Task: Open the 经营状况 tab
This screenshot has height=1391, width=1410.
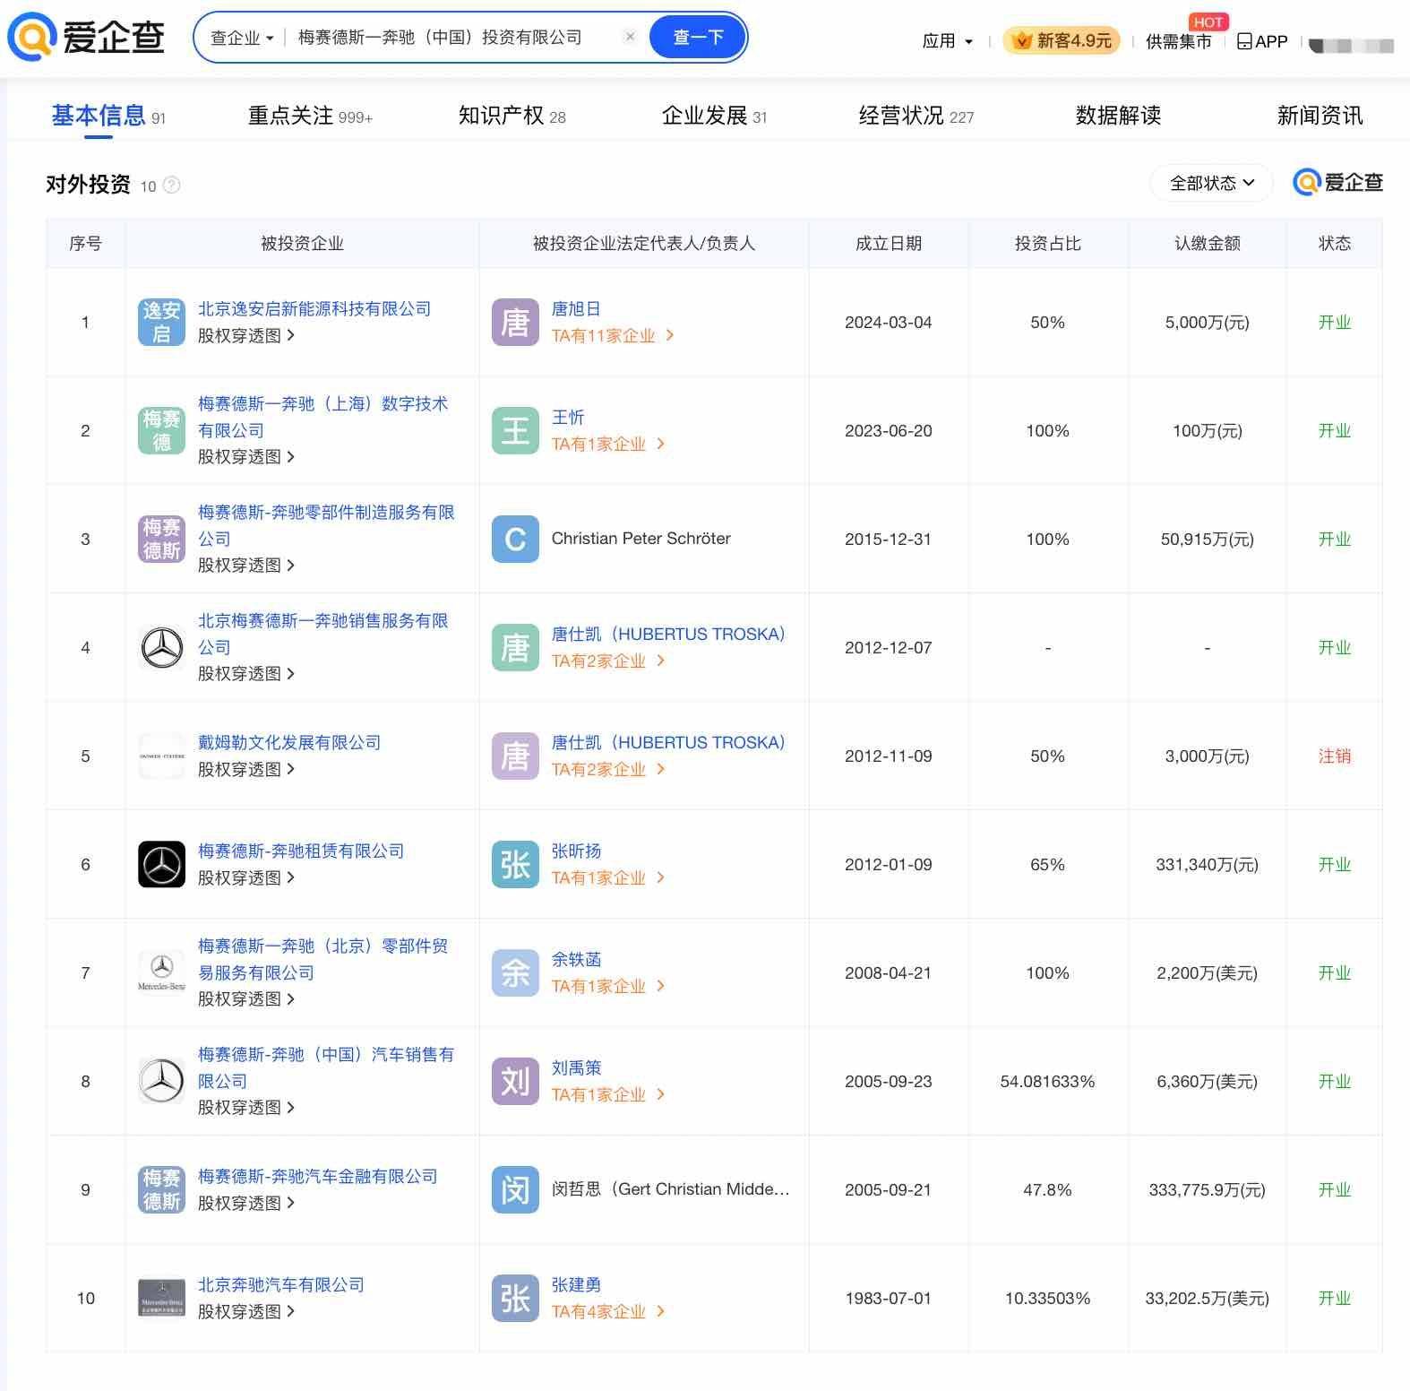Action: coord(916,116)
